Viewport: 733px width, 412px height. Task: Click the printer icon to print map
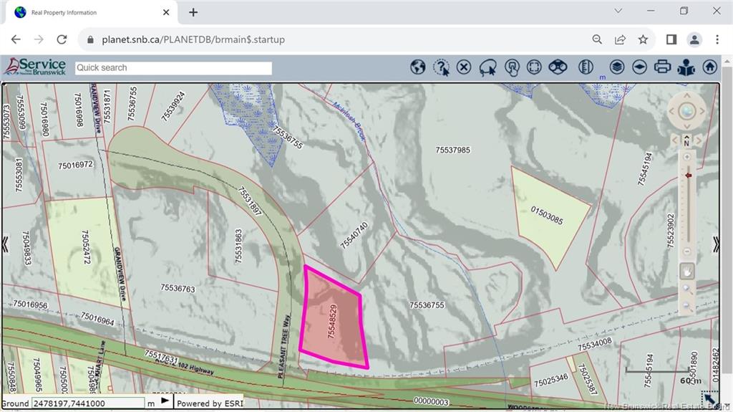click(662, 67)
